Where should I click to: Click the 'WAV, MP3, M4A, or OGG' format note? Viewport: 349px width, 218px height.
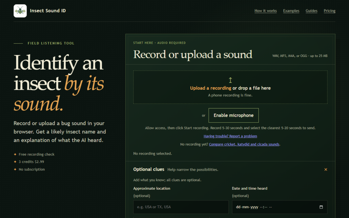pyautogui.click(x=300, y=56)
